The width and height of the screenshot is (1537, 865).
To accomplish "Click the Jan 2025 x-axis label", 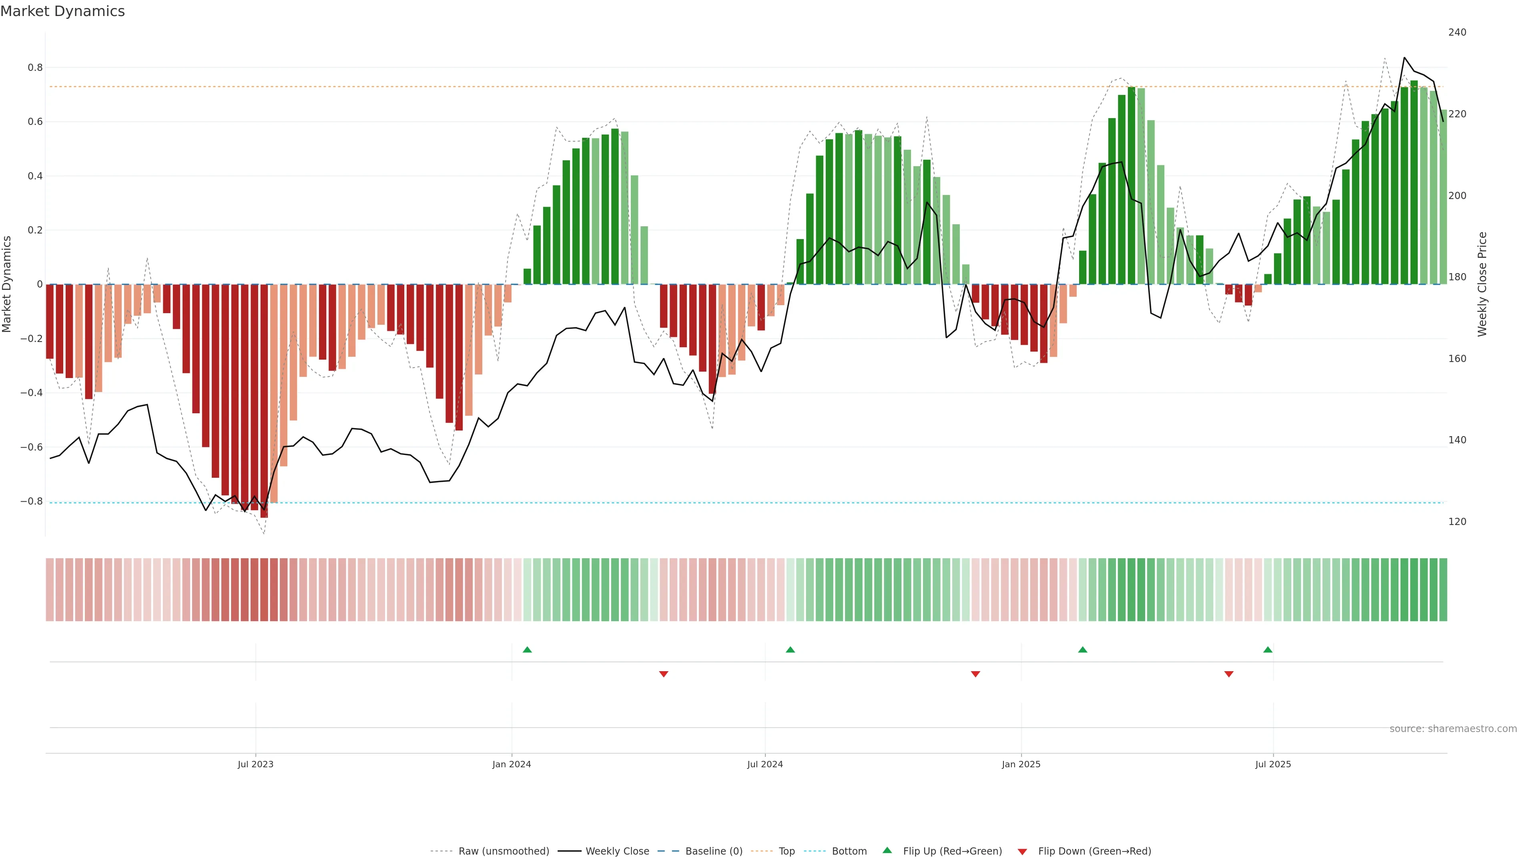I will click(x=1021, y=764).
